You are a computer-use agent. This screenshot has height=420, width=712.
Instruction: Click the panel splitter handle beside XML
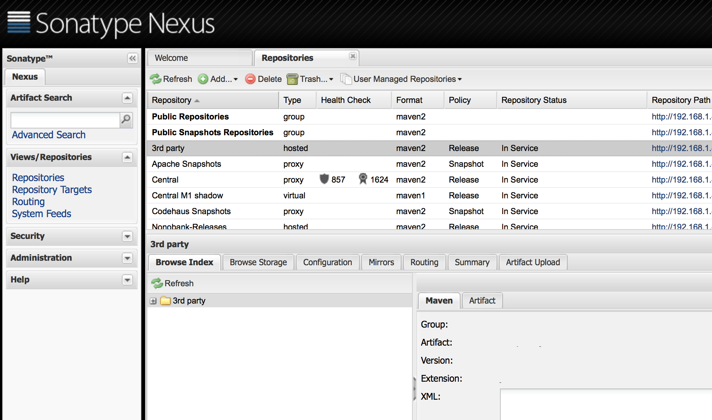(x=414, y=388)
